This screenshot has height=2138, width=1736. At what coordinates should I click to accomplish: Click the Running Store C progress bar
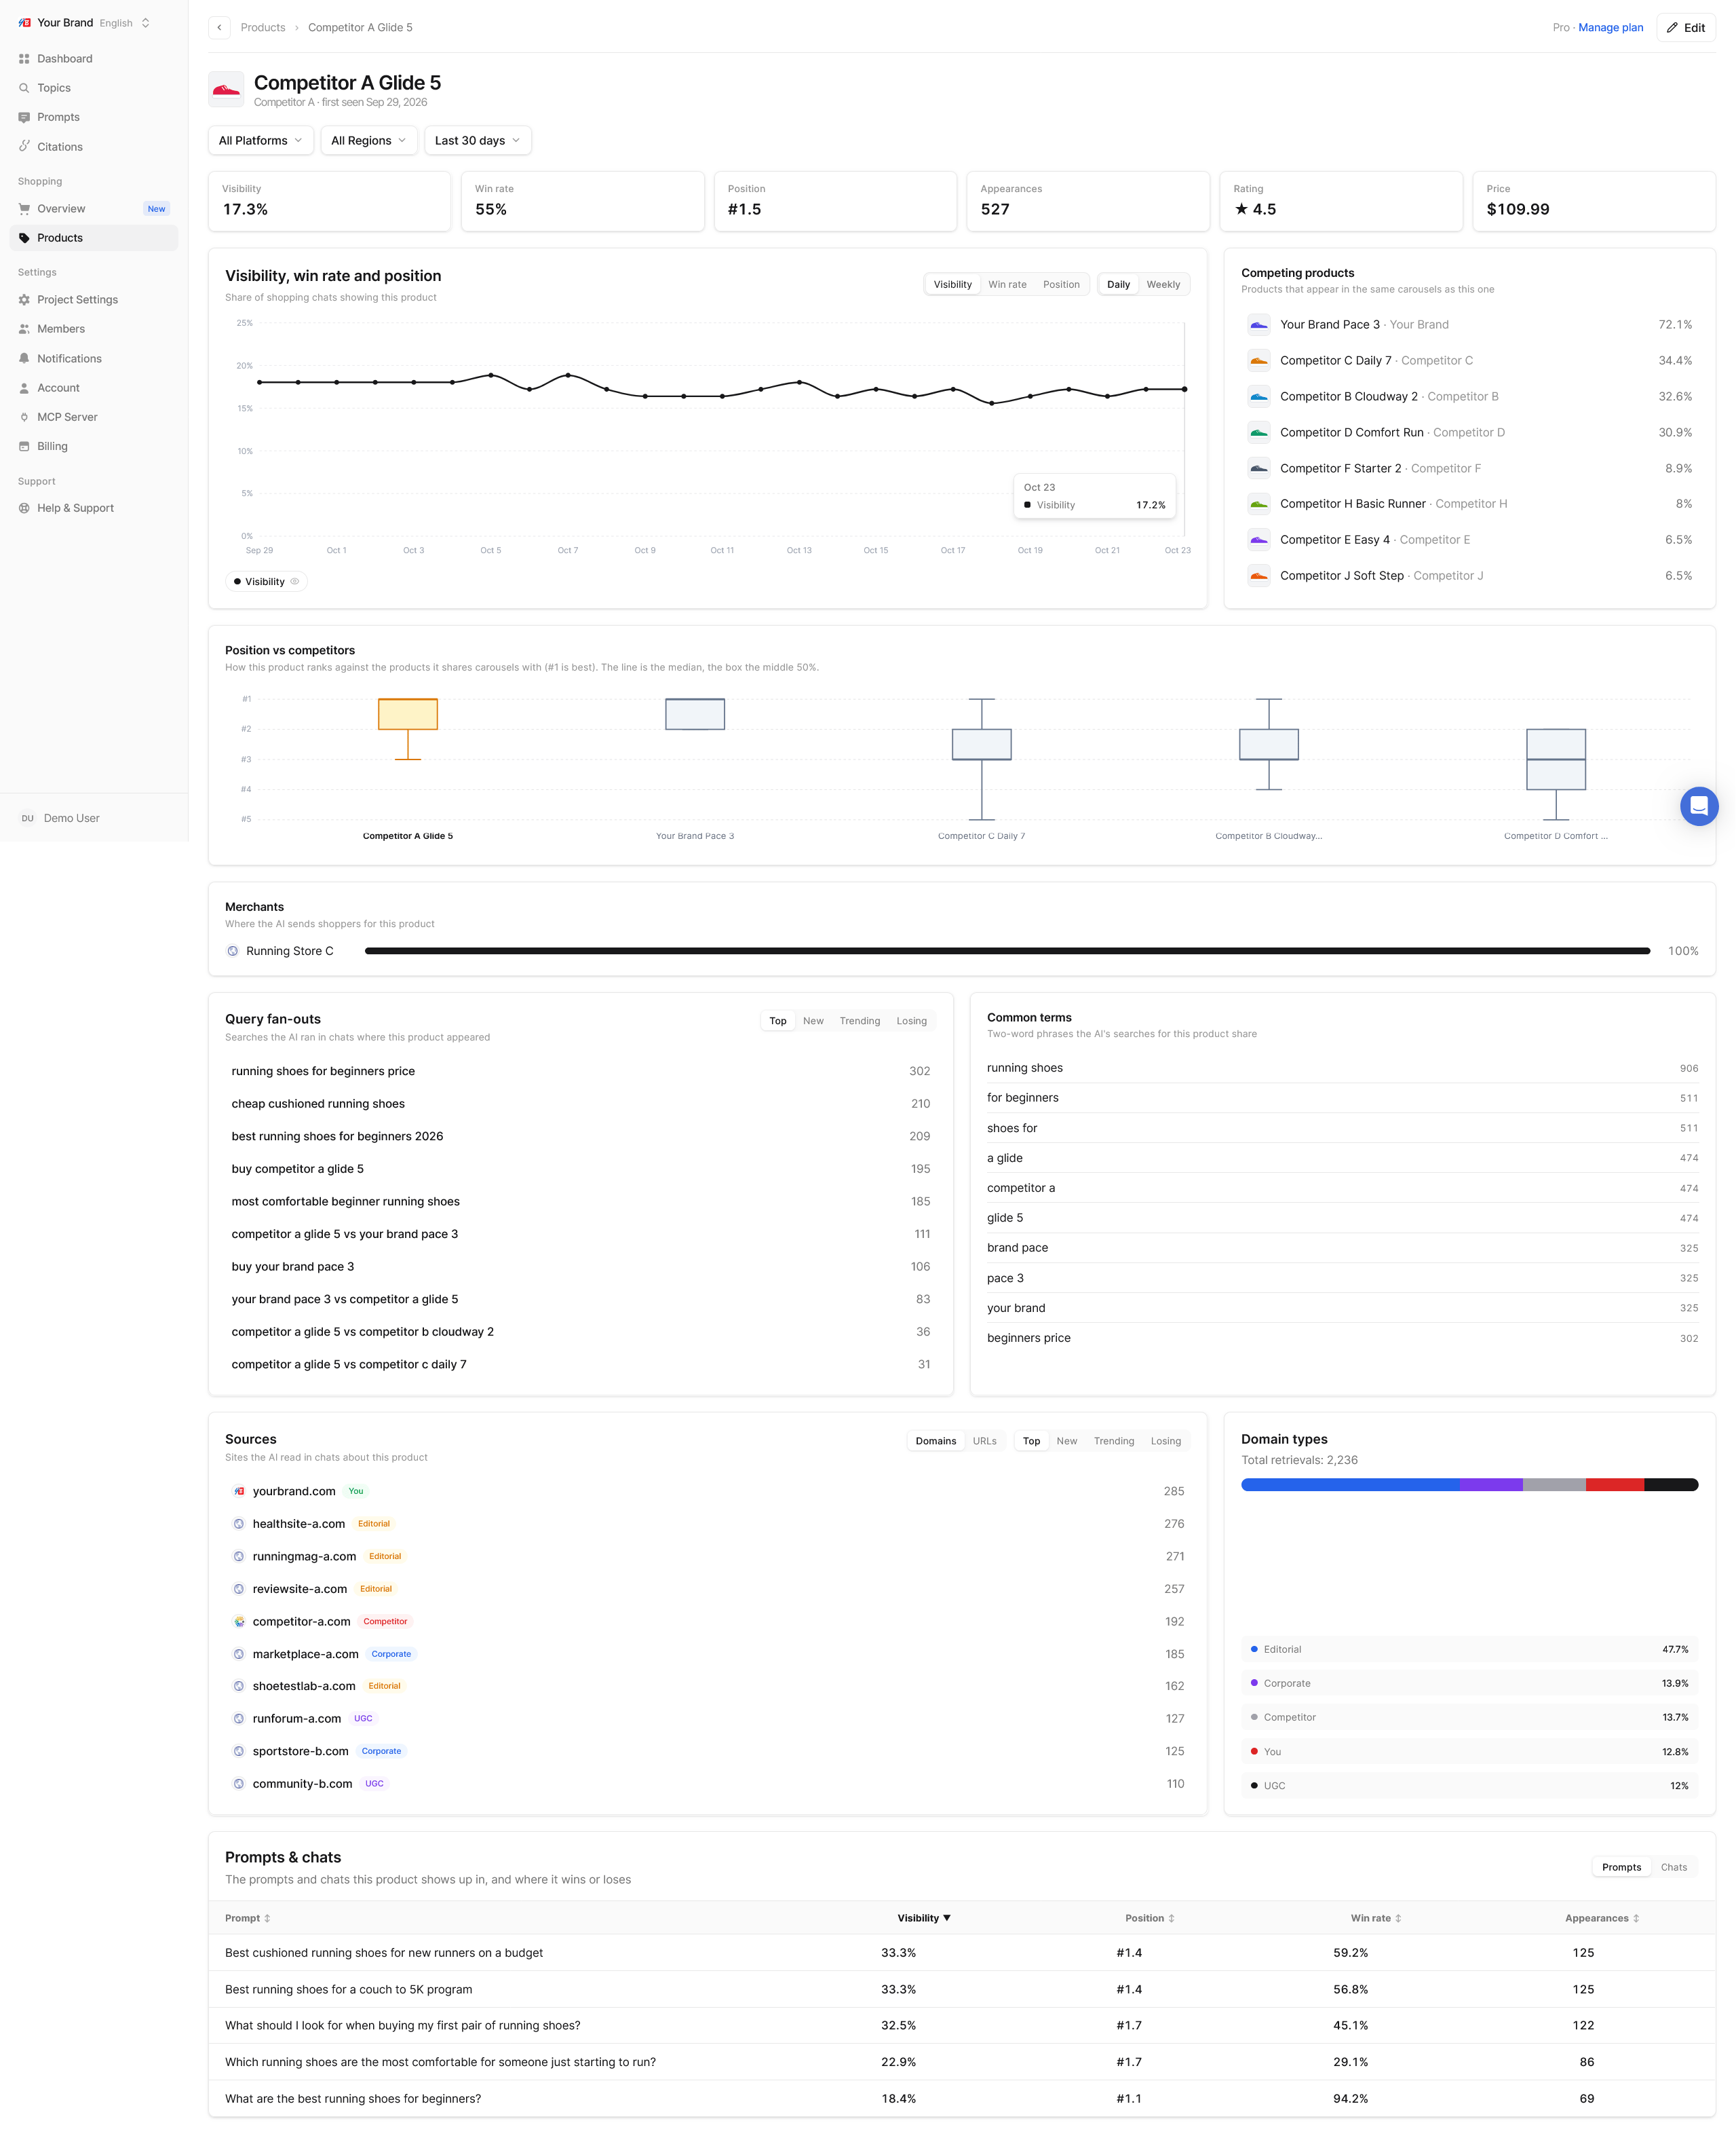pyautogui.click(x=1007, y=952)
